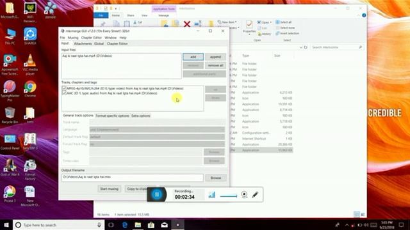
Task: Click Explorer Rename icon
Action: 198,24
